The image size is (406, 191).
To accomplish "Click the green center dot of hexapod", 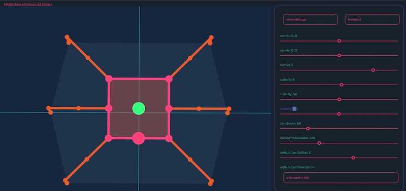I will click(139, 108).
